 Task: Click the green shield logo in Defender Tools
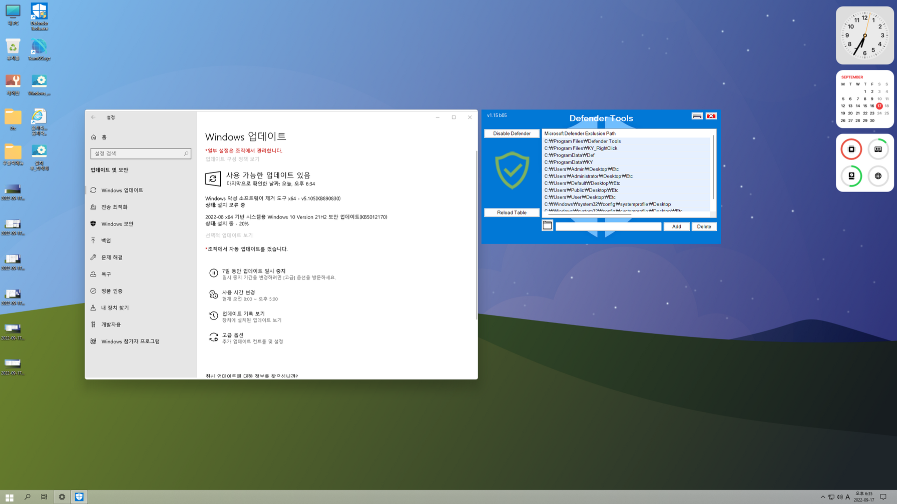pos(512,170)
